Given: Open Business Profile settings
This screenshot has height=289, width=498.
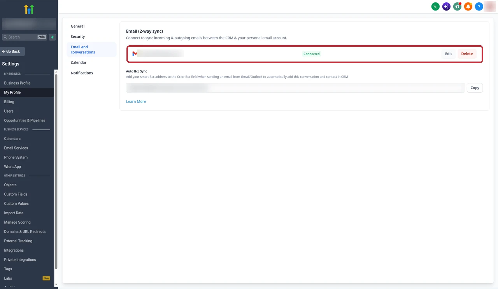Looking at the screenshot, I should pyautogui.click(x=17, y=83).
